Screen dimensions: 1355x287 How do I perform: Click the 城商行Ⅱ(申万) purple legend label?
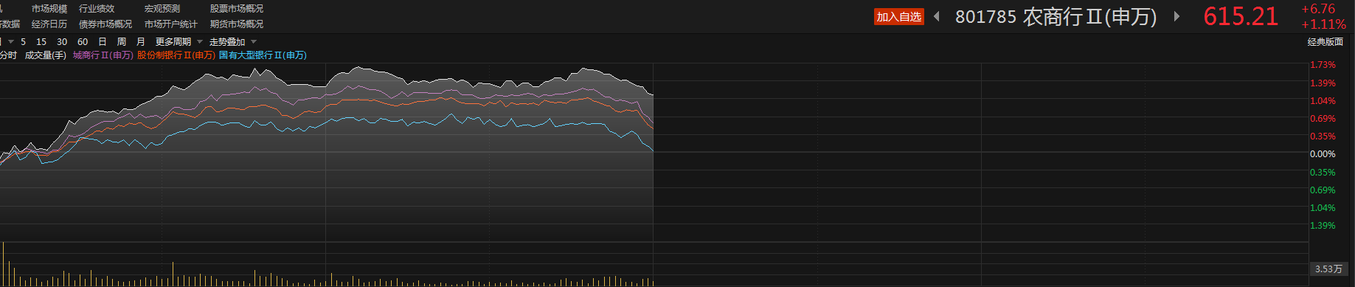(x=103, y=55)
